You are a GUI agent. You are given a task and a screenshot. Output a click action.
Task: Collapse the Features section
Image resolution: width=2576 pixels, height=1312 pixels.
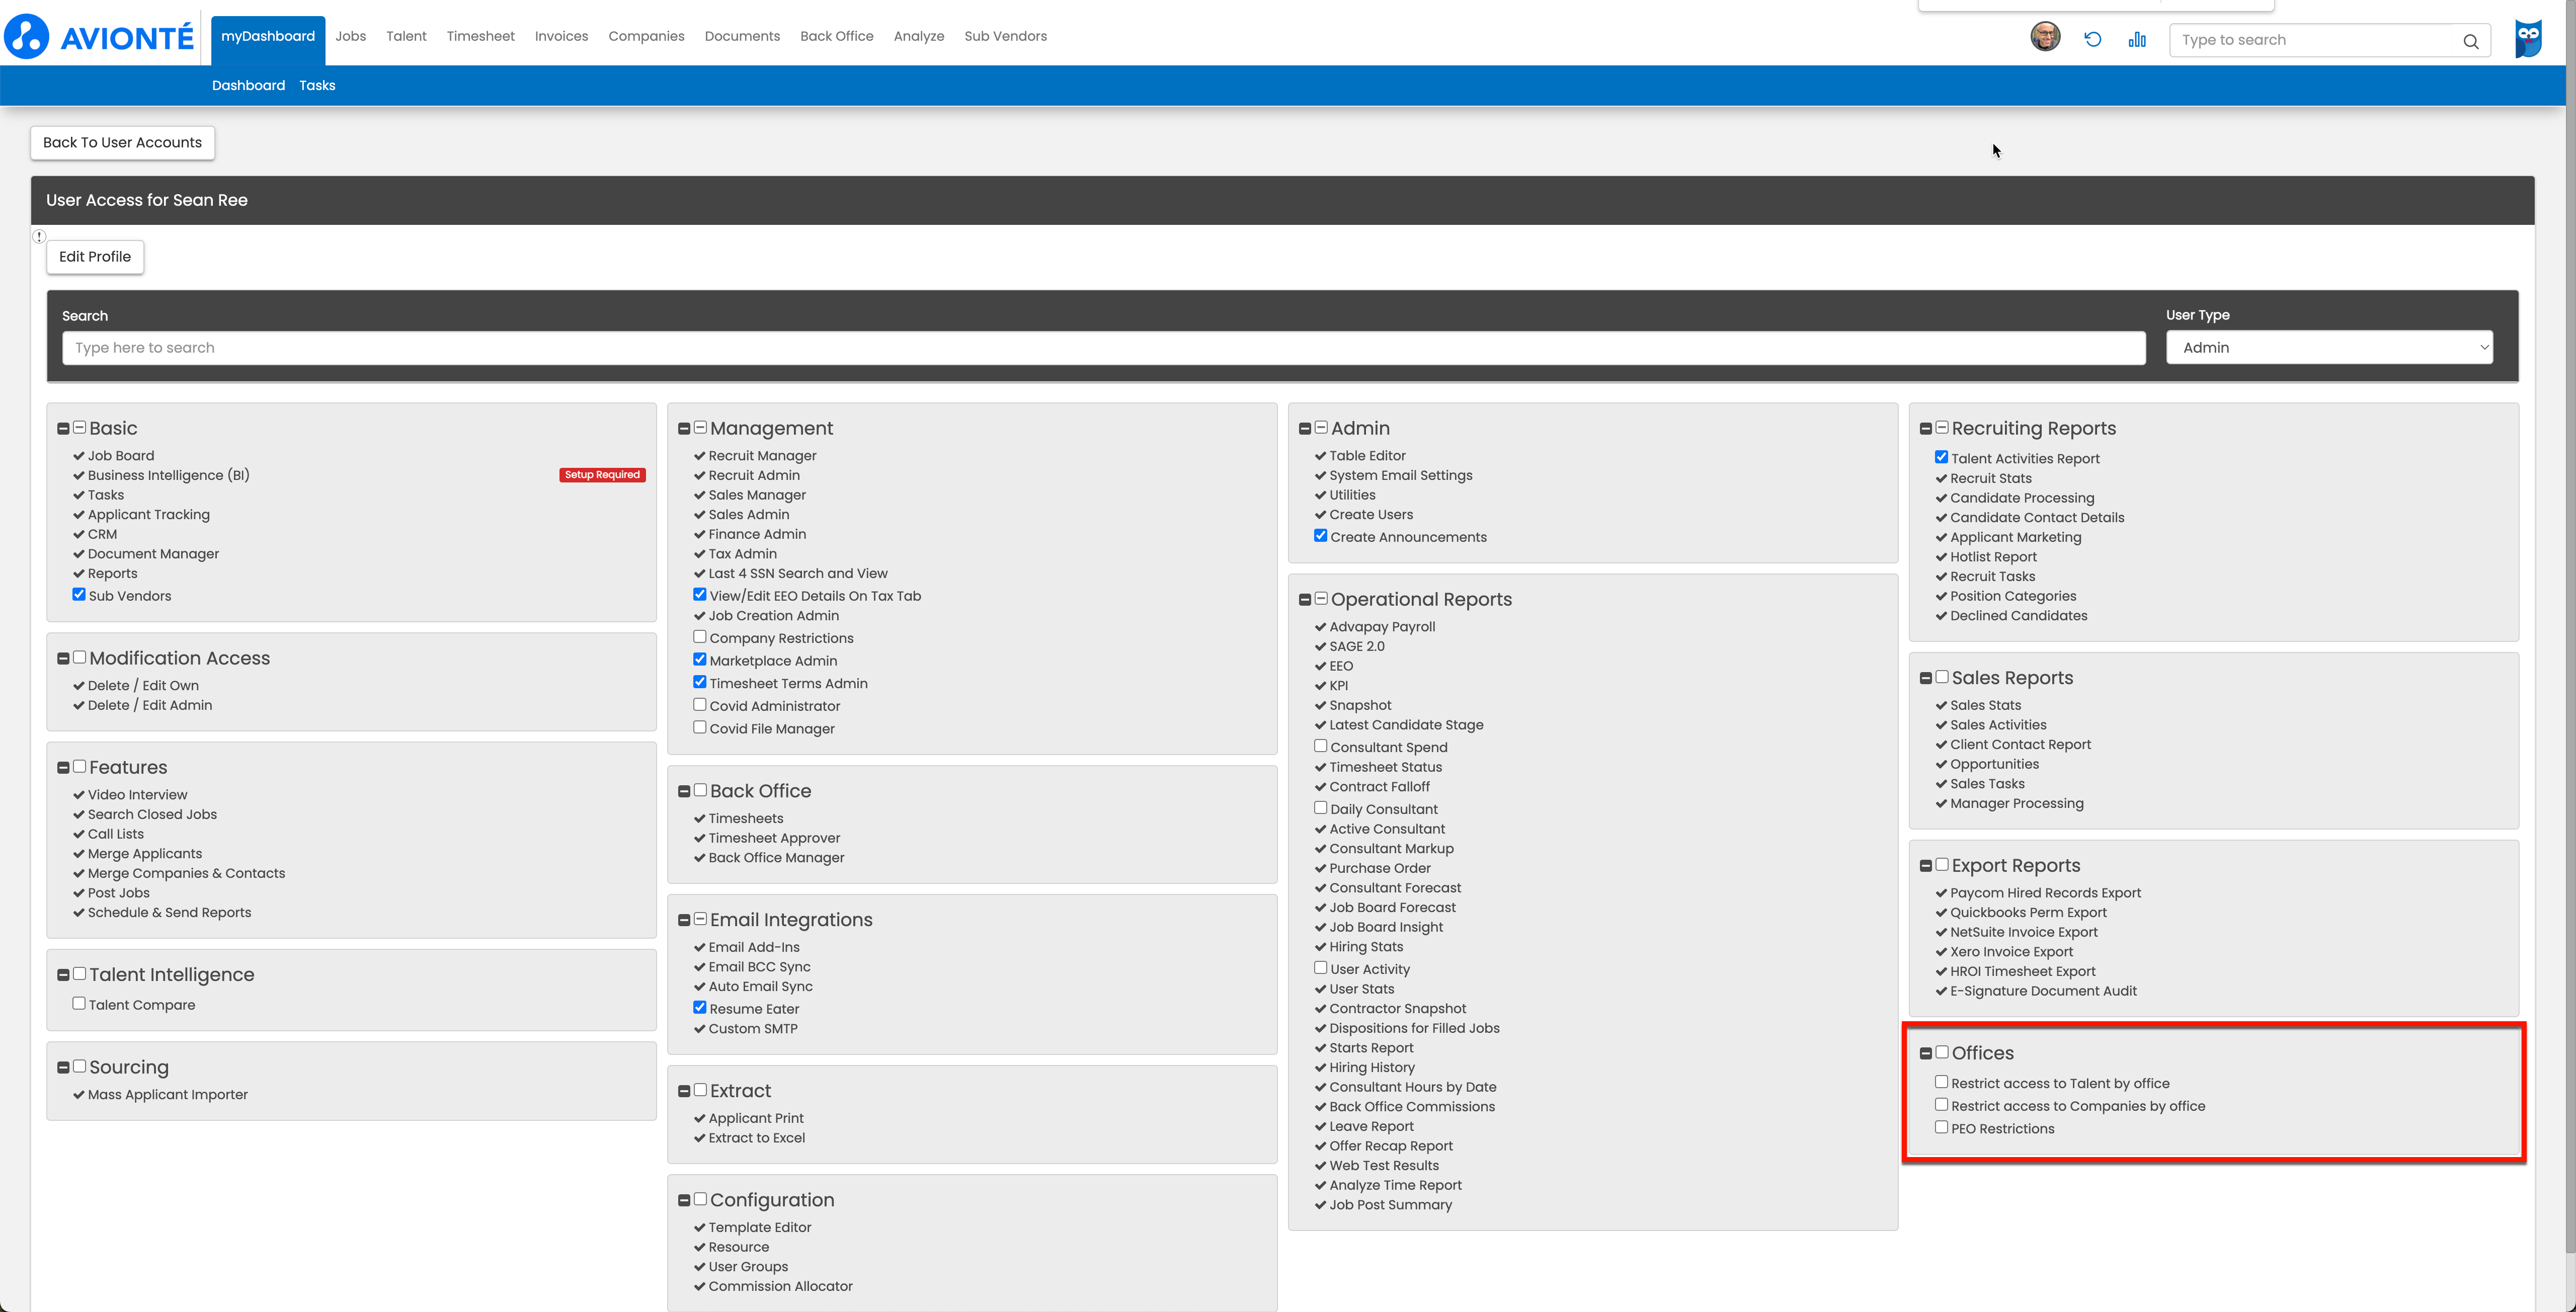coord(63,768)
